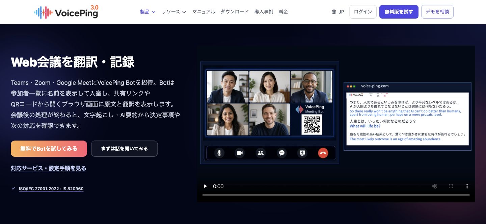Click まずは話を聞いてみる button
Screen dimensions: 486x224
[124, 149]
